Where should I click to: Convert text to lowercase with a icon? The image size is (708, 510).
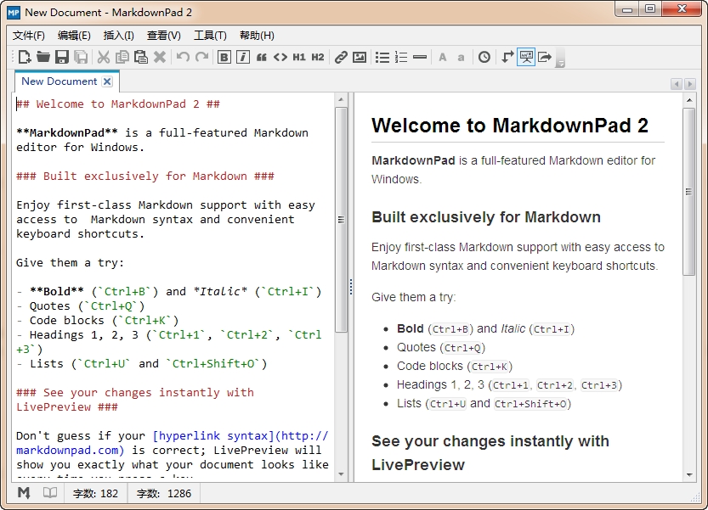(x=461, y=58)
